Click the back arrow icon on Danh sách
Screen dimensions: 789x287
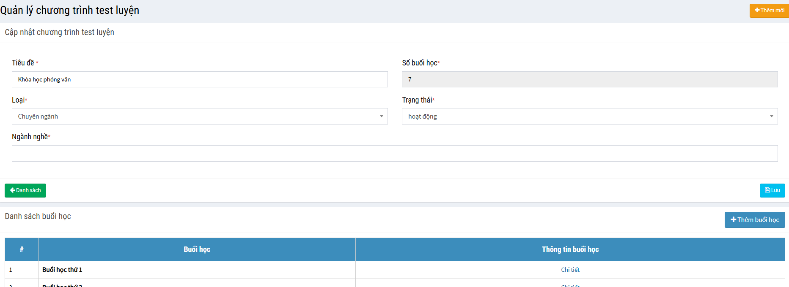(x=12, y=190)
